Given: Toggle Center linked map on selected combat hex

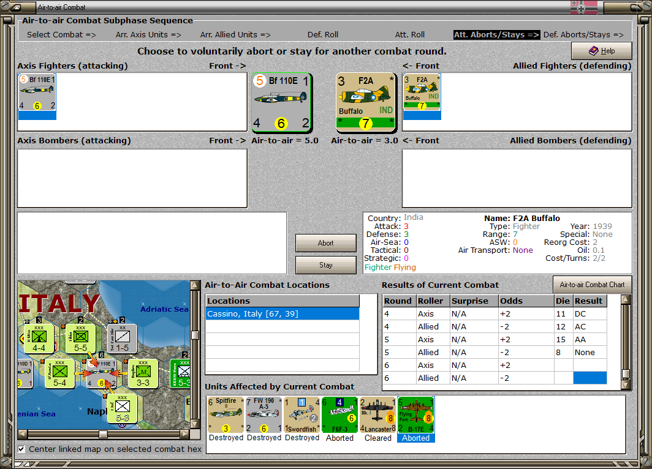Looking at the screenshot, I should click(x=22, y=449).
